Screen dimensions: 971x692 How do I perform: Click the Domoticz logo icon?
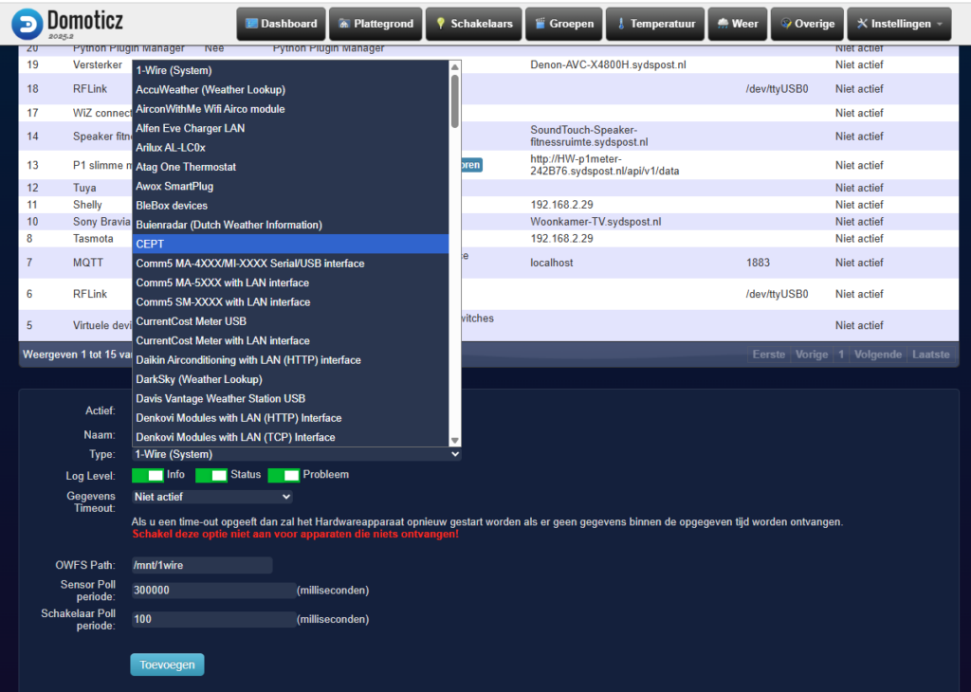(27, 24)
